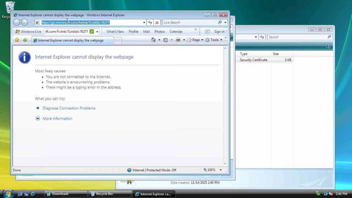Open Calendar on Windows Live toolbar
Image resolution: width=352 pixels, height=198 pixels.
coord(176,32)
